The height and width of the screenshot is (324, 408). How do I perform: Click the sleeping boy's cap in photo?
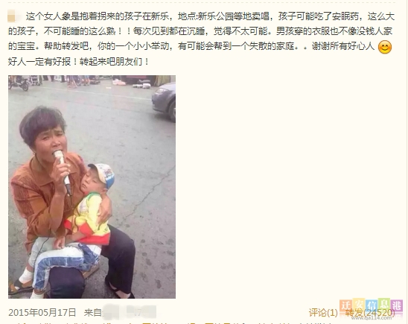[x=102, y=174]
